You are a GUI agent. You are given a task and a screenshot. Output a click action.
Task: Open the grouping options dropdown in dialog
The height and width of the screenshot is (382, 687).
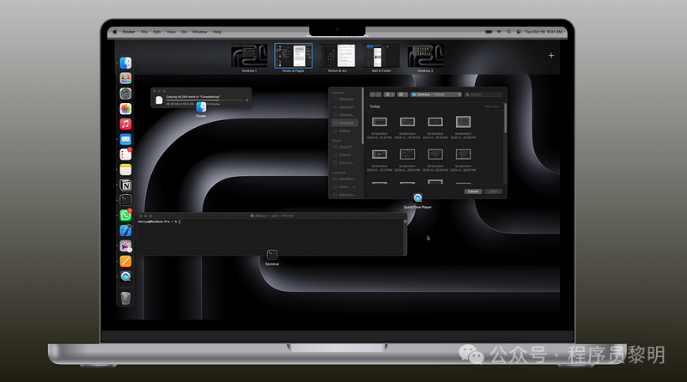pos(402,94)
